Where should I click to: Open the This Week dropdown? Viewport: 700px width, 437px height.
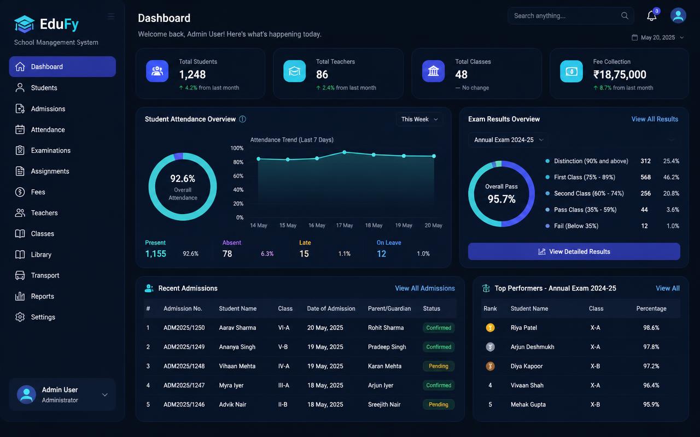419,119
